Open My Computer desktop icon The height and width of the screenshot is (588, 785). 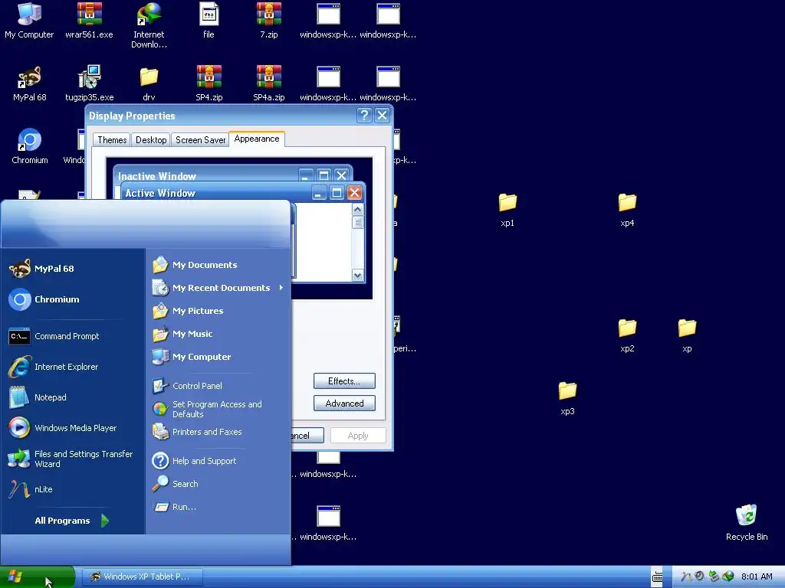click(29, 21)
